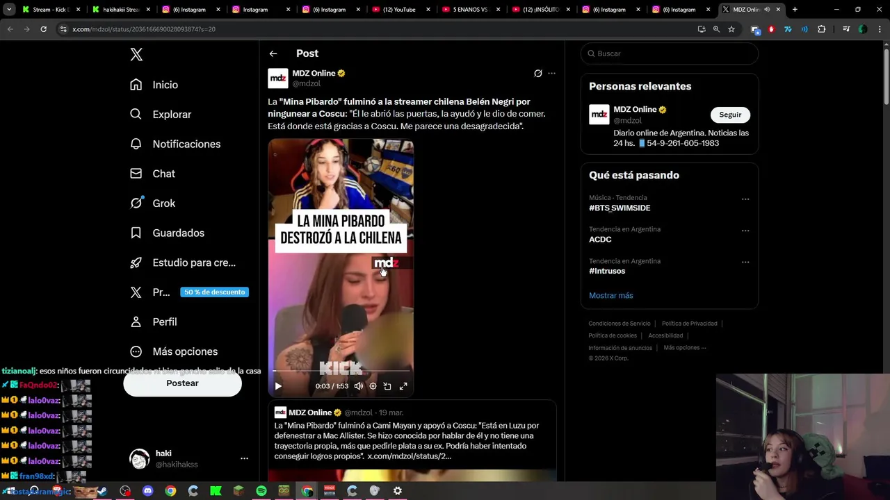Open the @mdzol handle of the post author
The width and height of the screenshot is (890, 500).
306,83
